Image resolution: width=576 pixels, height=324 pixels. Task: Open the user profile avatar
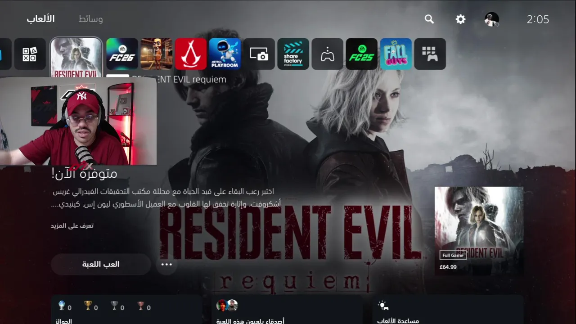click(492, 19)
